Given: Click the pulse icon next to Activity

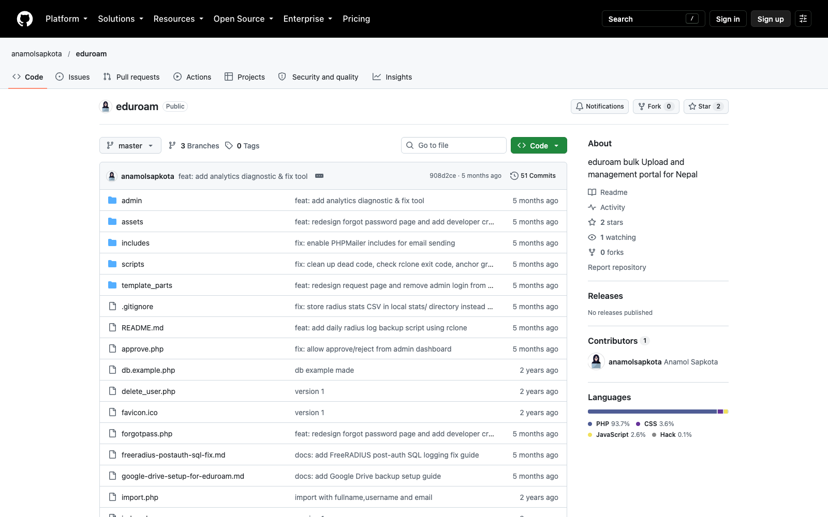Looking at the screenshot, I should point(592,207).
